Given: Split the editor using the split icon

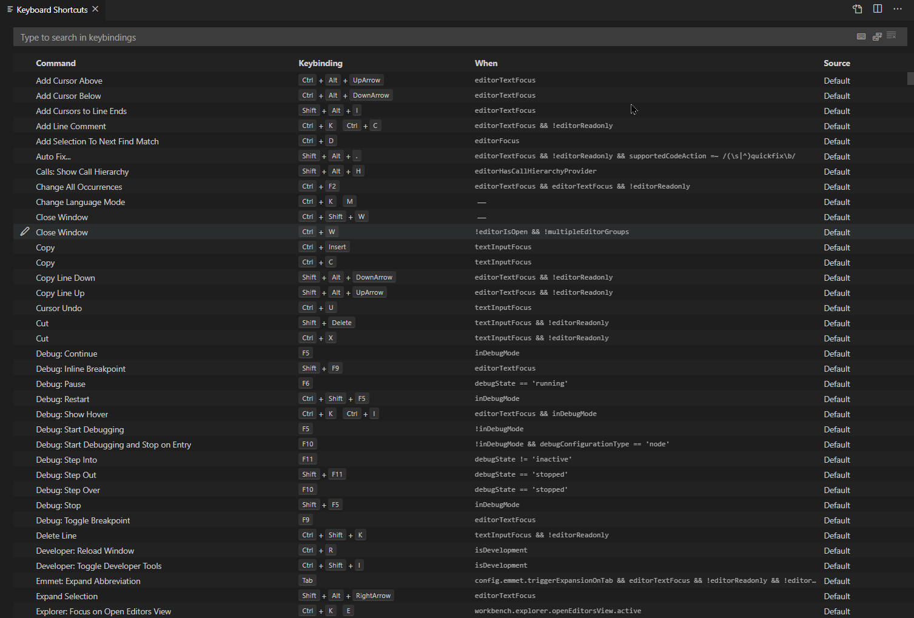Looking at the screenshot, I should point(878,9).
